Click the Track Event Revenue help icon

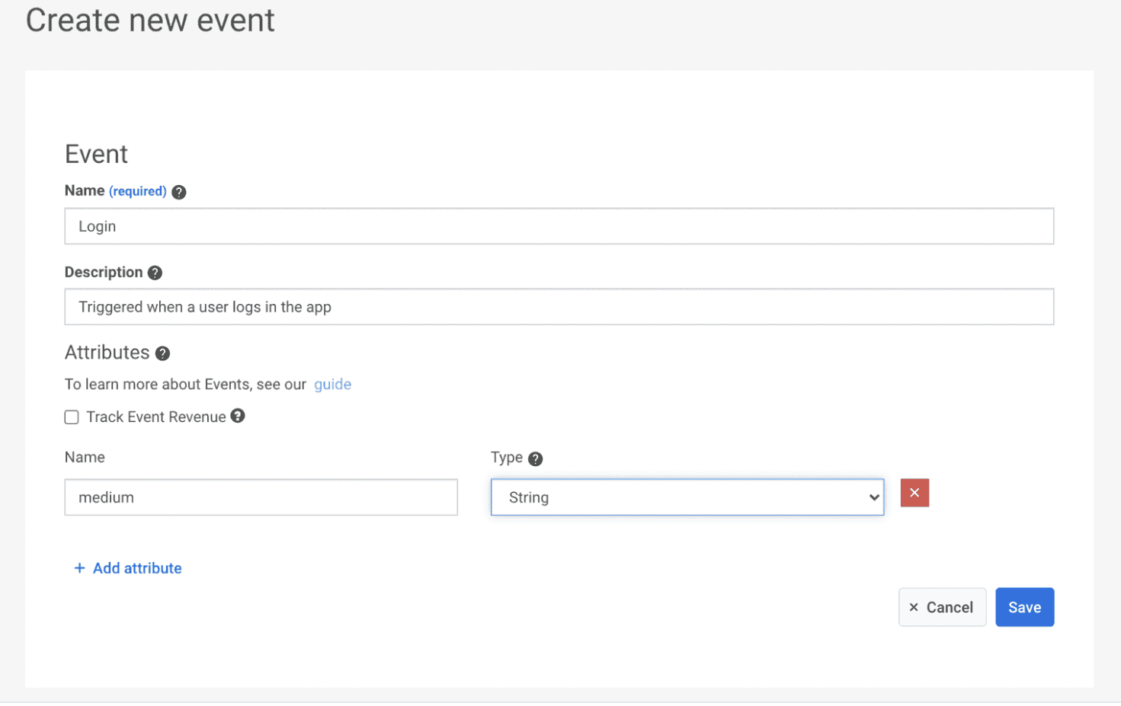[x=237, y=416]
